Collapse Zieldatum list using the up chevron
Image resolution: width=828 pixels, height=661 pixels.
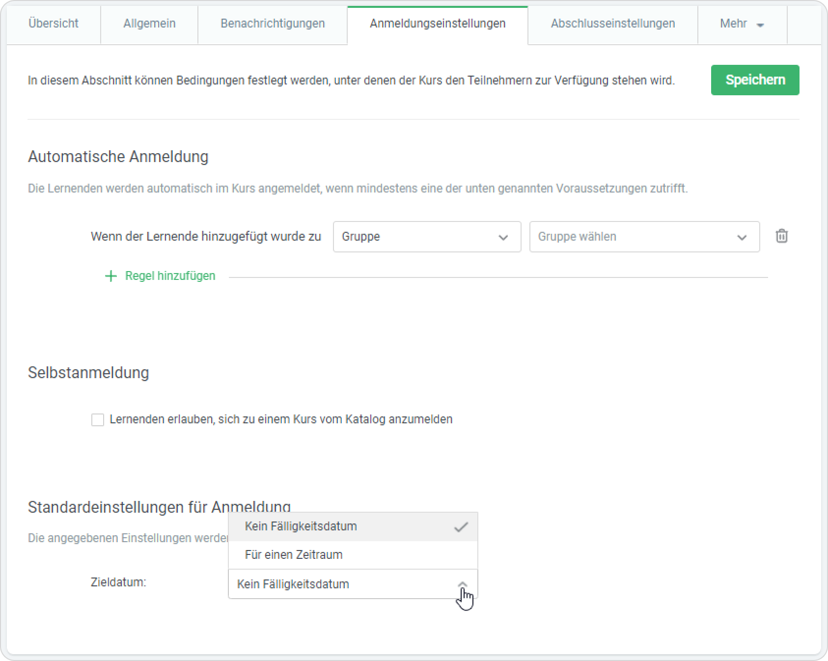pyautogui.click(x=462, y=584)
